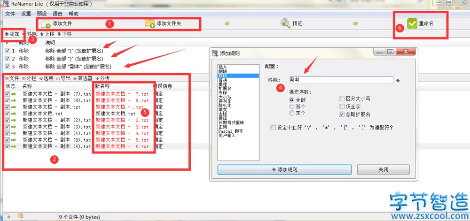Move rule down with 下移
This screenshot has width=470, height=221.
pos(64,34)
